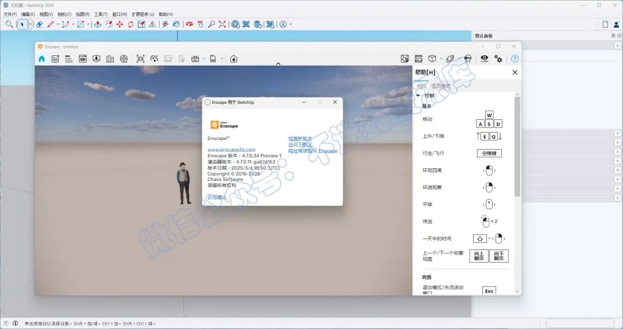Select the Scale tool
623x329 pixels.
click(x=141, y=24)
